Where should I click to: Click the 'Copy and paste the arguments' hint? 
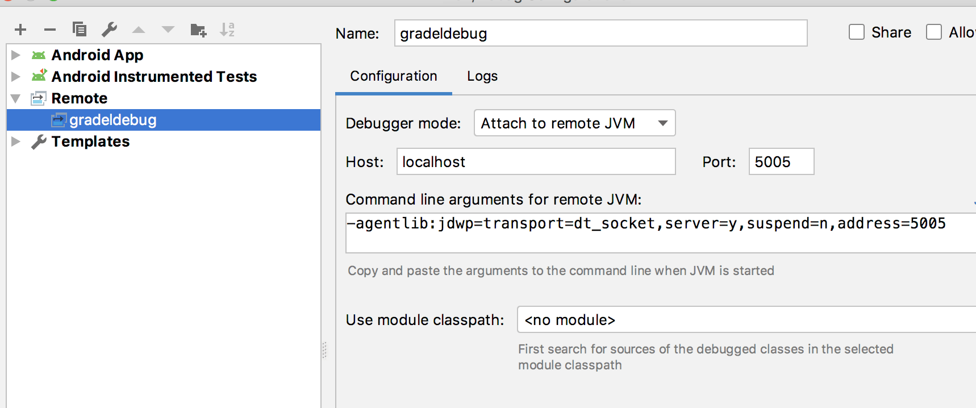pyautogui.click(x=561, y=270)
